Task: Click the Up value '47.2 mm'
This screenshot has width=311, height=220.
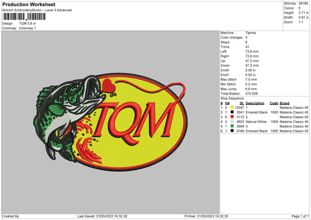Action: click(252, 61)
